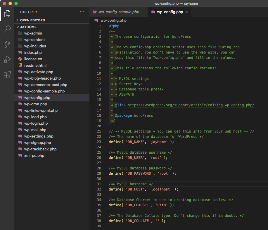The width and height of the screenshot is (268, 230).
Task: Click the folder icon beside wp-admin
Action: 20,33
